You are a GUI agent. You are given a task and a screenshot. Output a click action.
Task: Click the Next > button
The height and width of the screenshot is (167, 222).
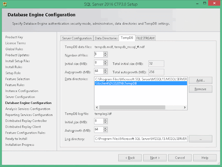pos(155,158)
